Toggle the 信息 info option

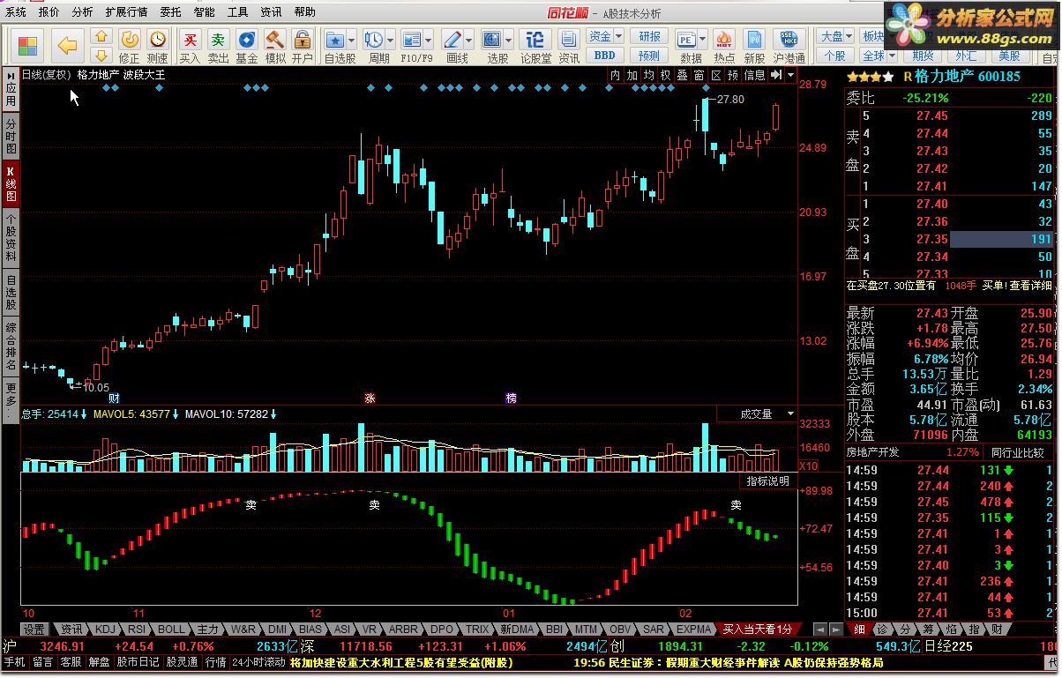pyautogui.click(x=754, y=75)
